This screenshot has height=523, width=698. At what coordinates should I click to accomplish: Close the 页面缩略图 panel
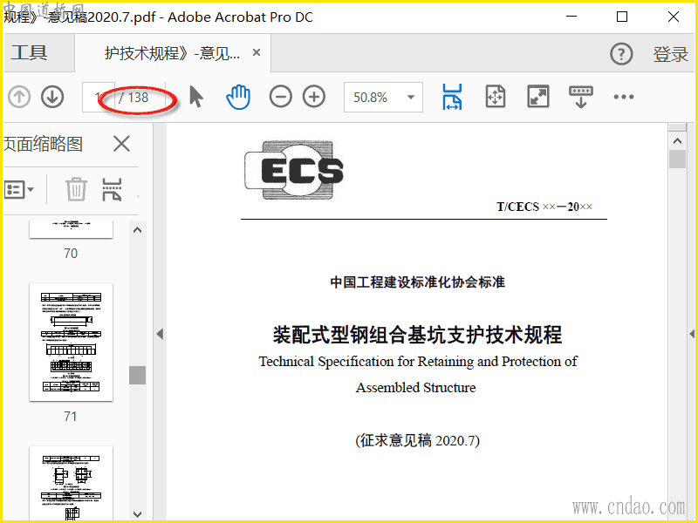121,144
